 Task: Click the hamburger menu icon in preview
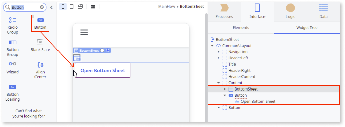point(84,32)
